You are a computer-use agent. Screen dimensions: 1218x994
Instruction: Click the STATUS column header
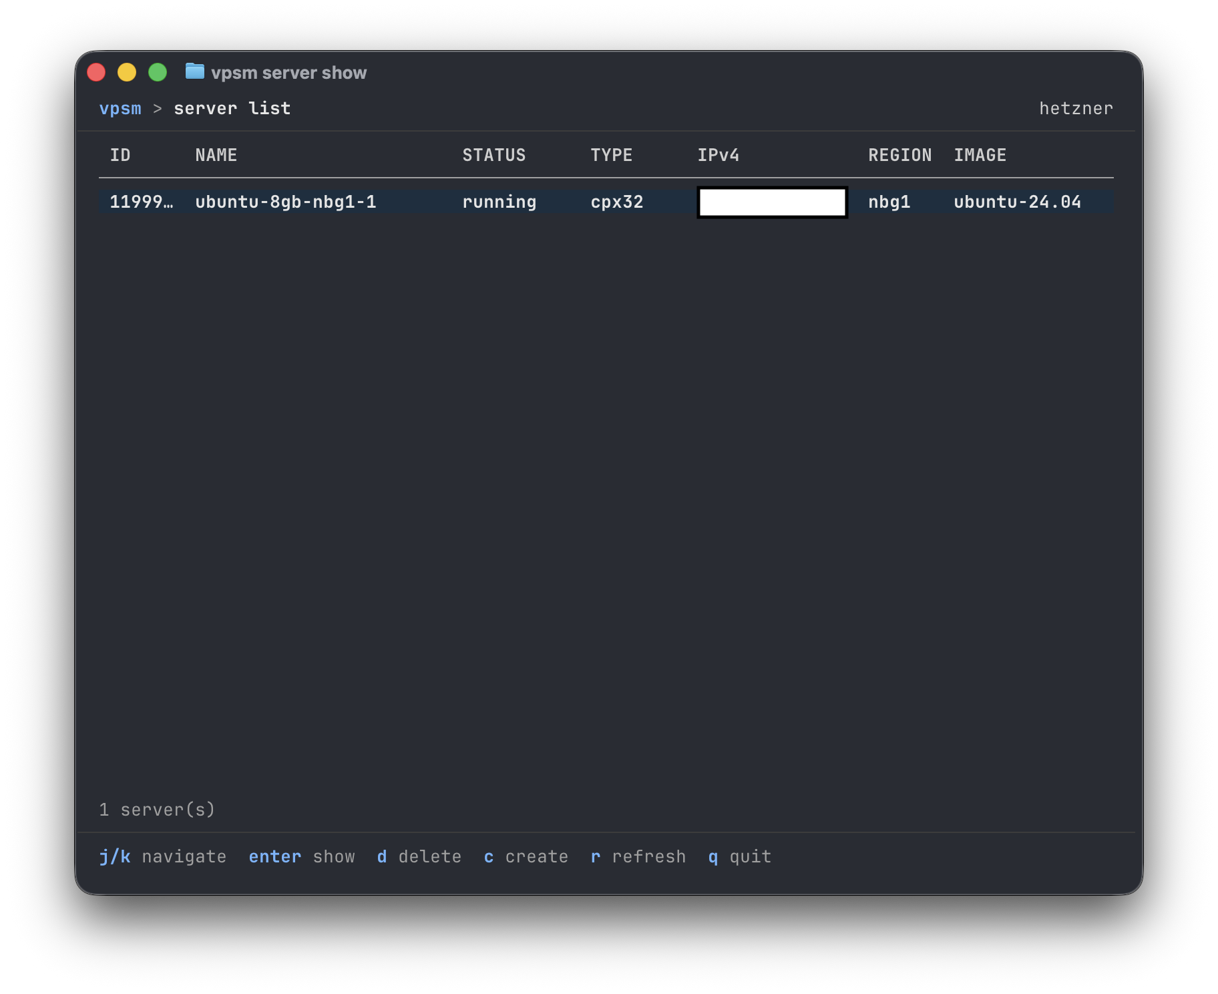point(494,155)
